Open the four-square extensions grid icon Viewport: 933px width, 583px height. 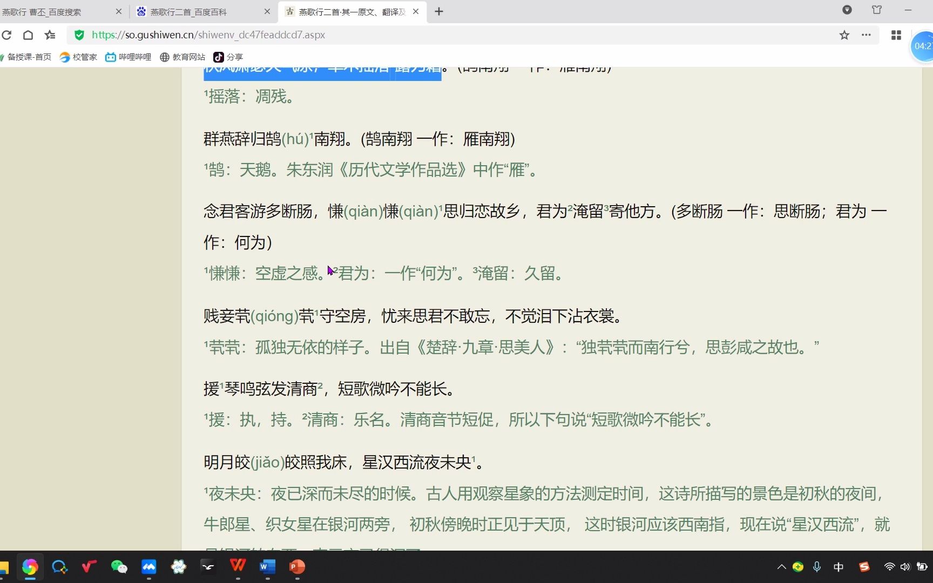point(896,35)
